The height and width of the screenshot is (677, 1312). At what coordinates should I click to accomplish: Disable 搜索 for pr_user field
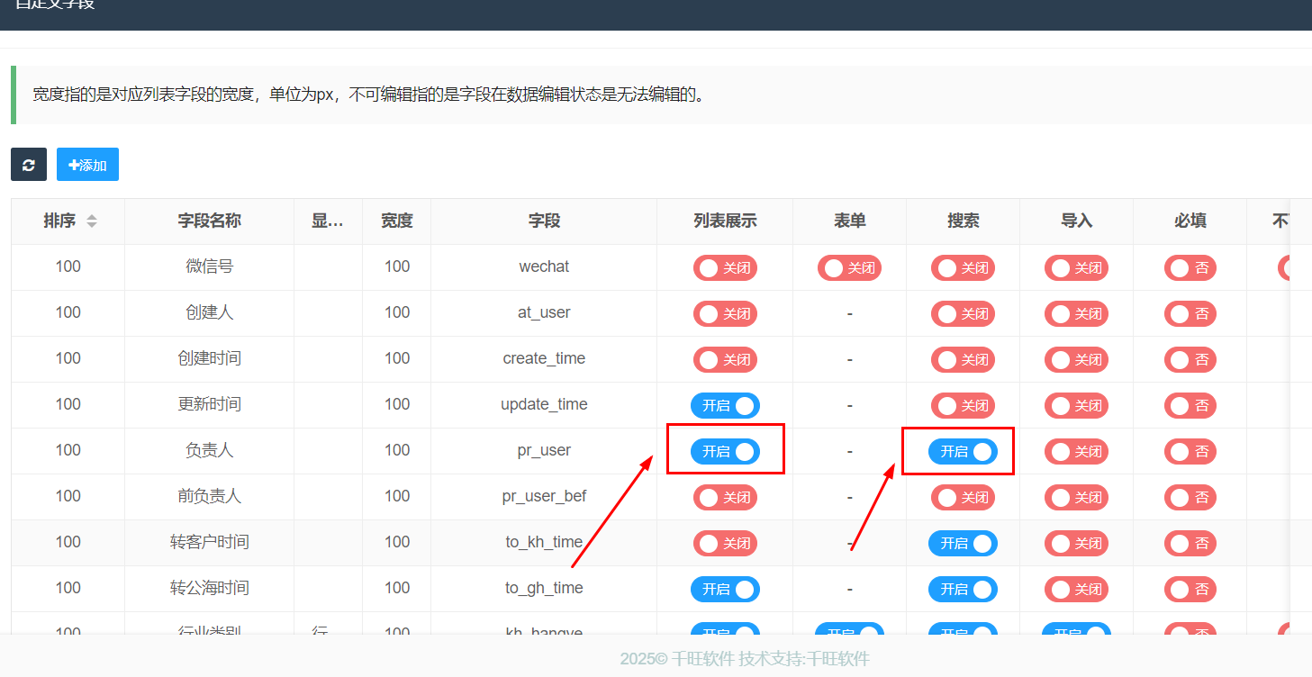[x=963, y=451]
